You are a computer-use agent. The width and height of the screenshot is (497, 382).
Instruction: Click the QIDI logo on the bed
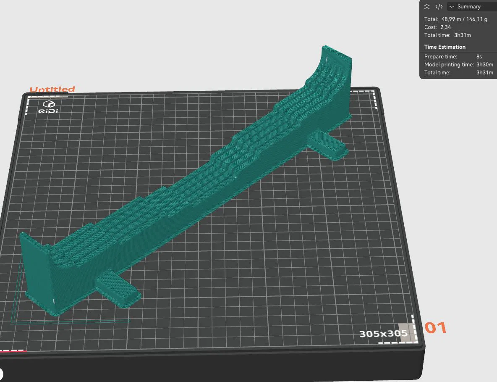49,107
